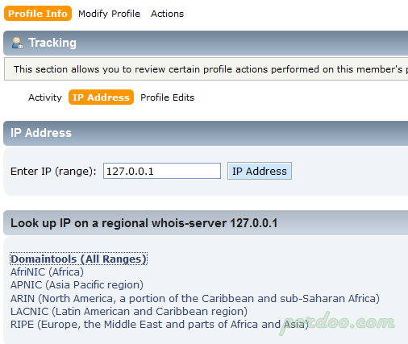Click the Tracking section header title
Viewport: 408px width, 344px height.
(52, 43)
